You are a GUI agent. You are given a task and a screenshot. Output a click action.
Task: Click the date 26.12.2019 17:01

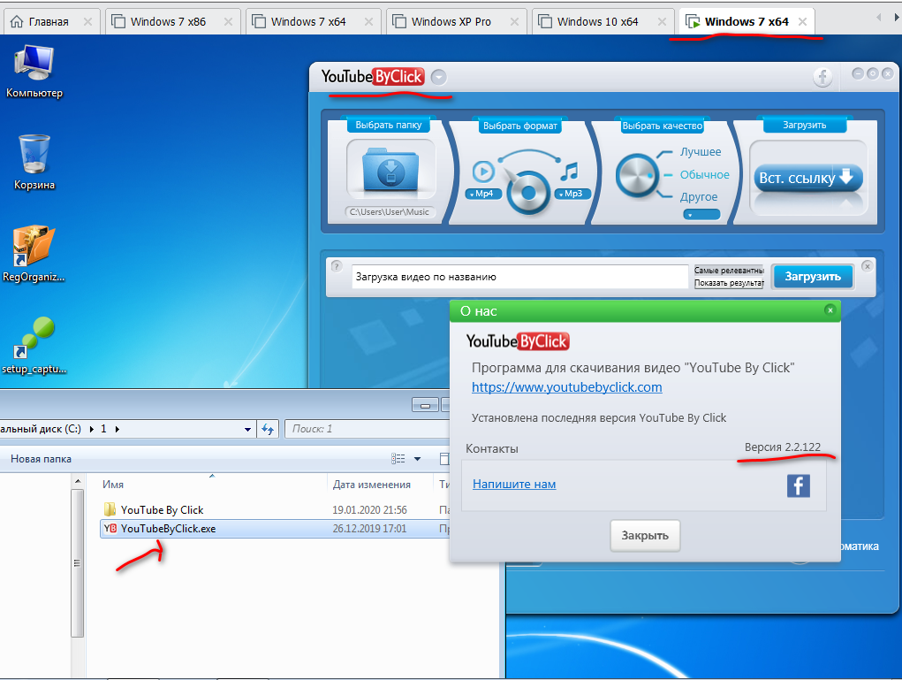coord(369,529)
